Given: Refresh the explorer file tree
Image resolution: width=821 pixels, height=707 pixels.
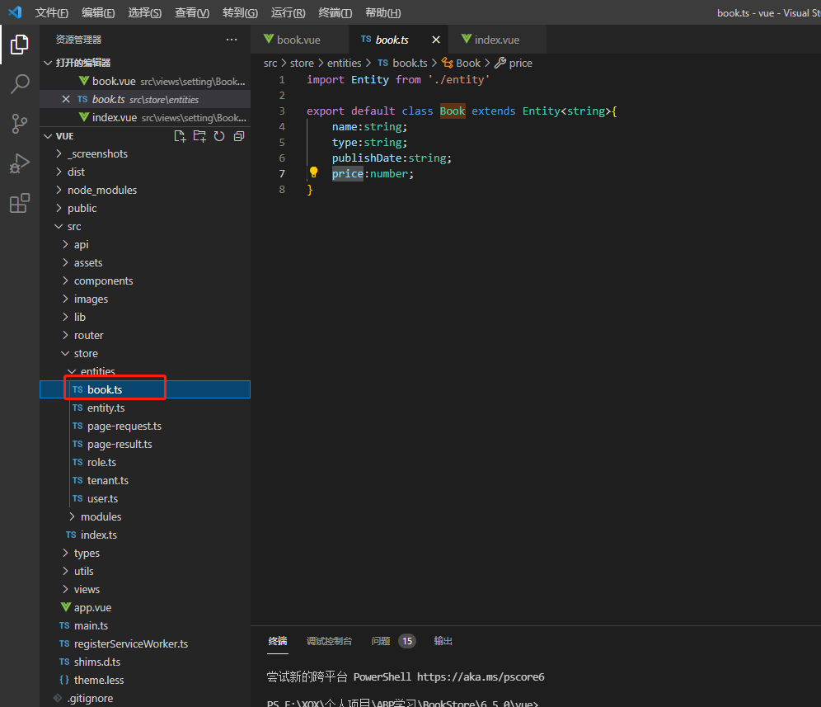Looking at the screenshot, I should pos(219,136).
